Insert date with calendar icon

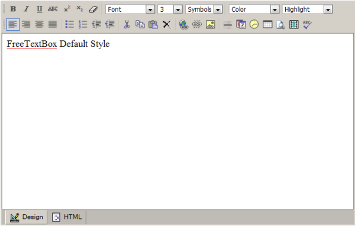(x=241, y=24)
